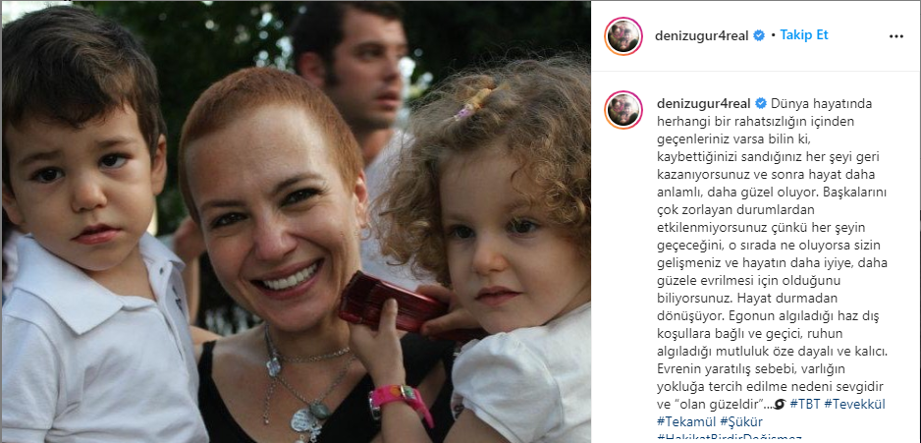Viewport: 921px width, 443px height.
Task: Open the partially visible #HakikatBirdirDeğişmez hashtag
Action: 729,438
